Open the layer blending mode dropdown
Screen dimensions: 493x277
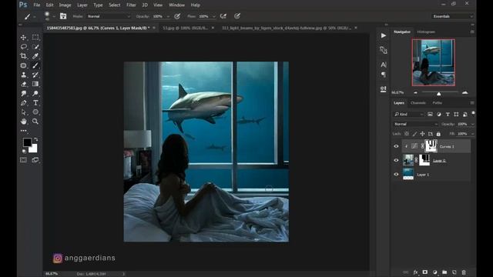tap(416, 125)
